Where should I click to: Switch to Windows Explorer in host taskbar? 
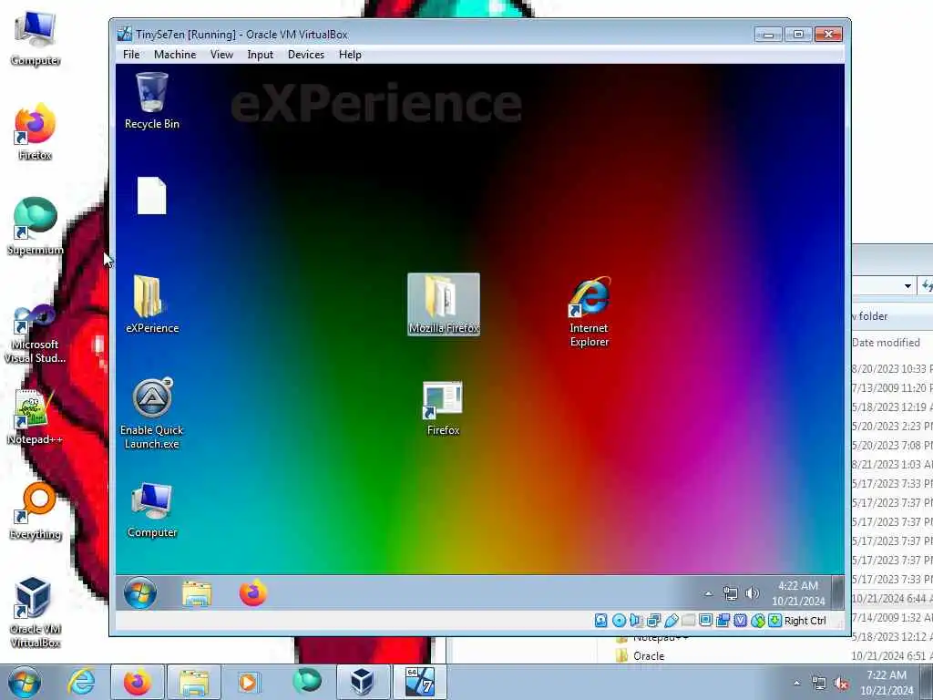click(x=194, y=682)
